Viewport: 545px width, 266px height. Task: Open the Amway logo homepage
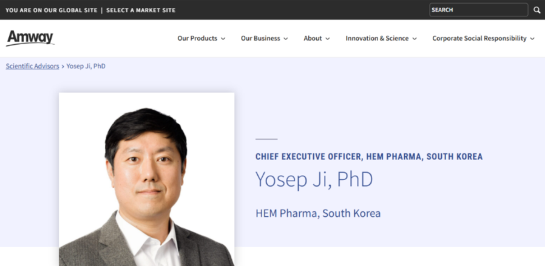coord(30,38)
